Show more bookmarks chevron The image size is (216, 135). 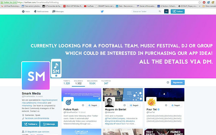(199, 6)
